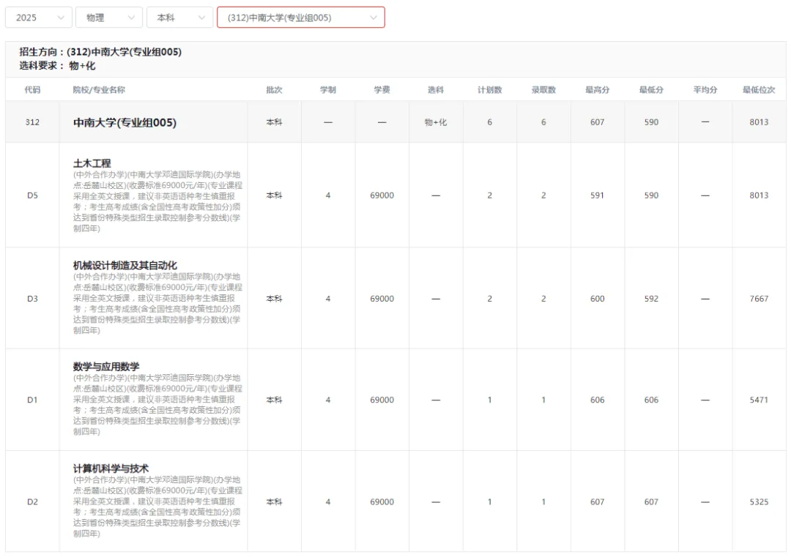Click major code D1
The height and width of the screenshot is (560, 791).
[32, 400]
